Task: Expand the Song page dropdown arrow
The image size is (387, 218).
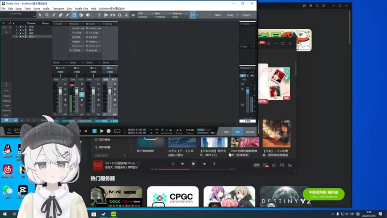Action: coord(238,15)
